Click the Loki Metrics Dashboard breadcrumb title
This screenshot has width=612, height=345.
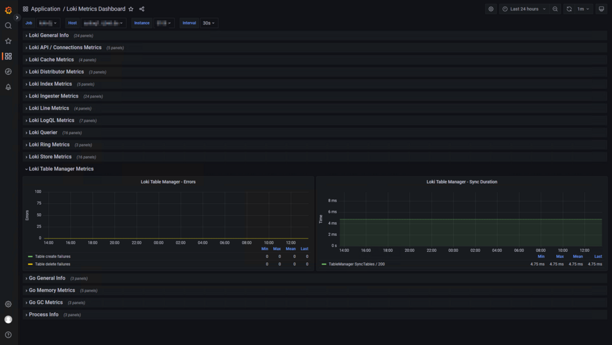[x=96, y=9]
